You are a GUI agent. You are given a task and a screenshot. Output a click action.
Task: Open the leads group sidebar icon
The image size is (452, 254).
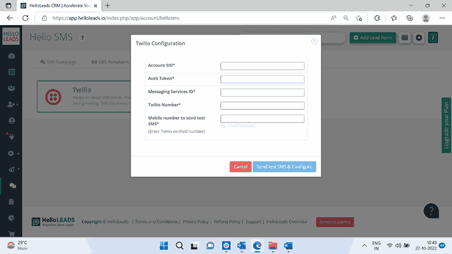tap(11, 88)
